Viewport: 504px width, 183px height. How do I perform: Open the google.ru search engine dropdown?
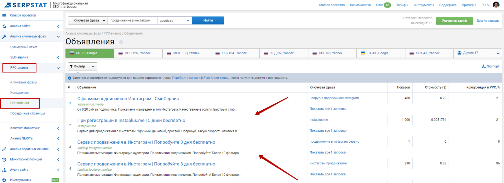[x=175, y=20]
